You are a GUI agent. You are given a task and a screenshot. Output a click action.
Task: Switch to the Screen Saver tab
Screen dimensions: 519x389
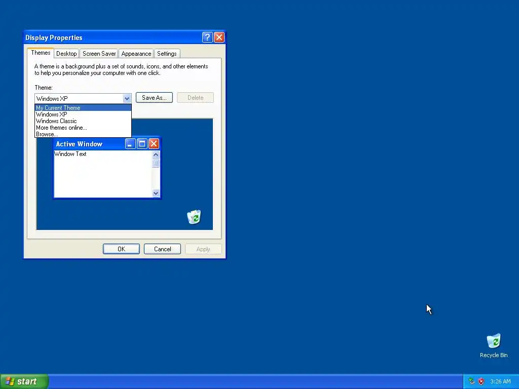99,54
